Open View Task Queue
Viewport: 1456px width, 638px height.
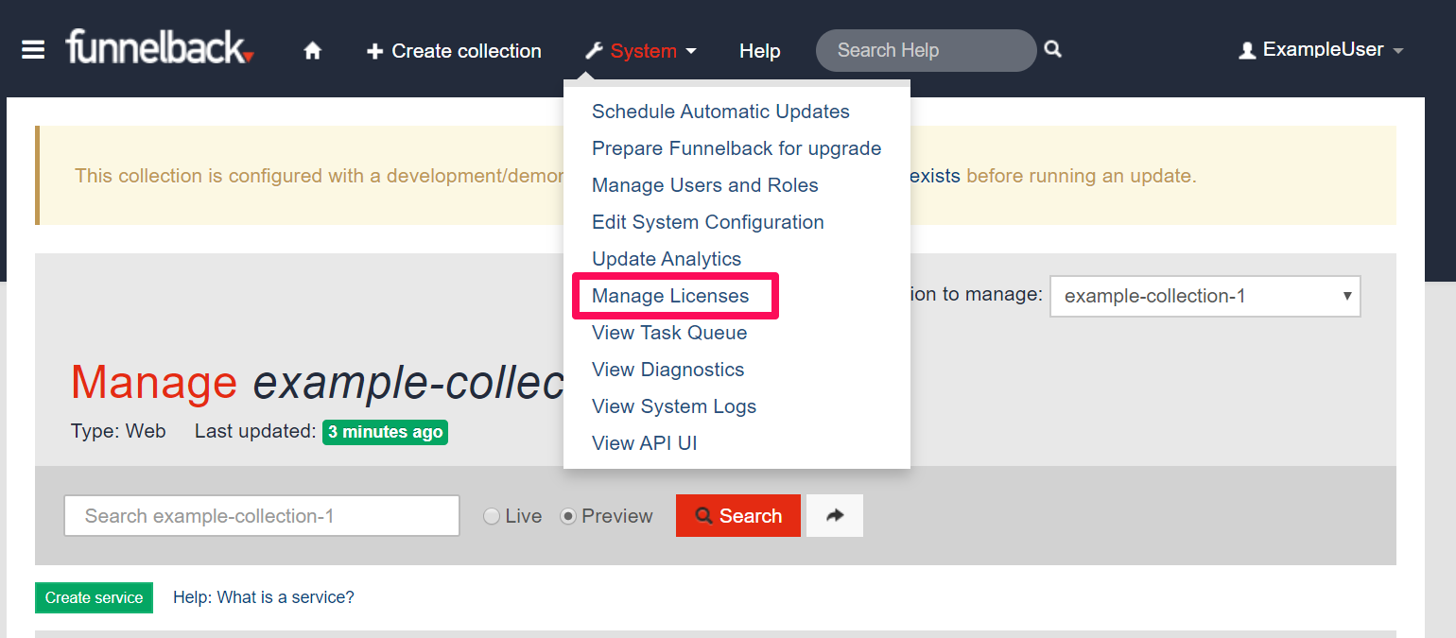point(669,333)
